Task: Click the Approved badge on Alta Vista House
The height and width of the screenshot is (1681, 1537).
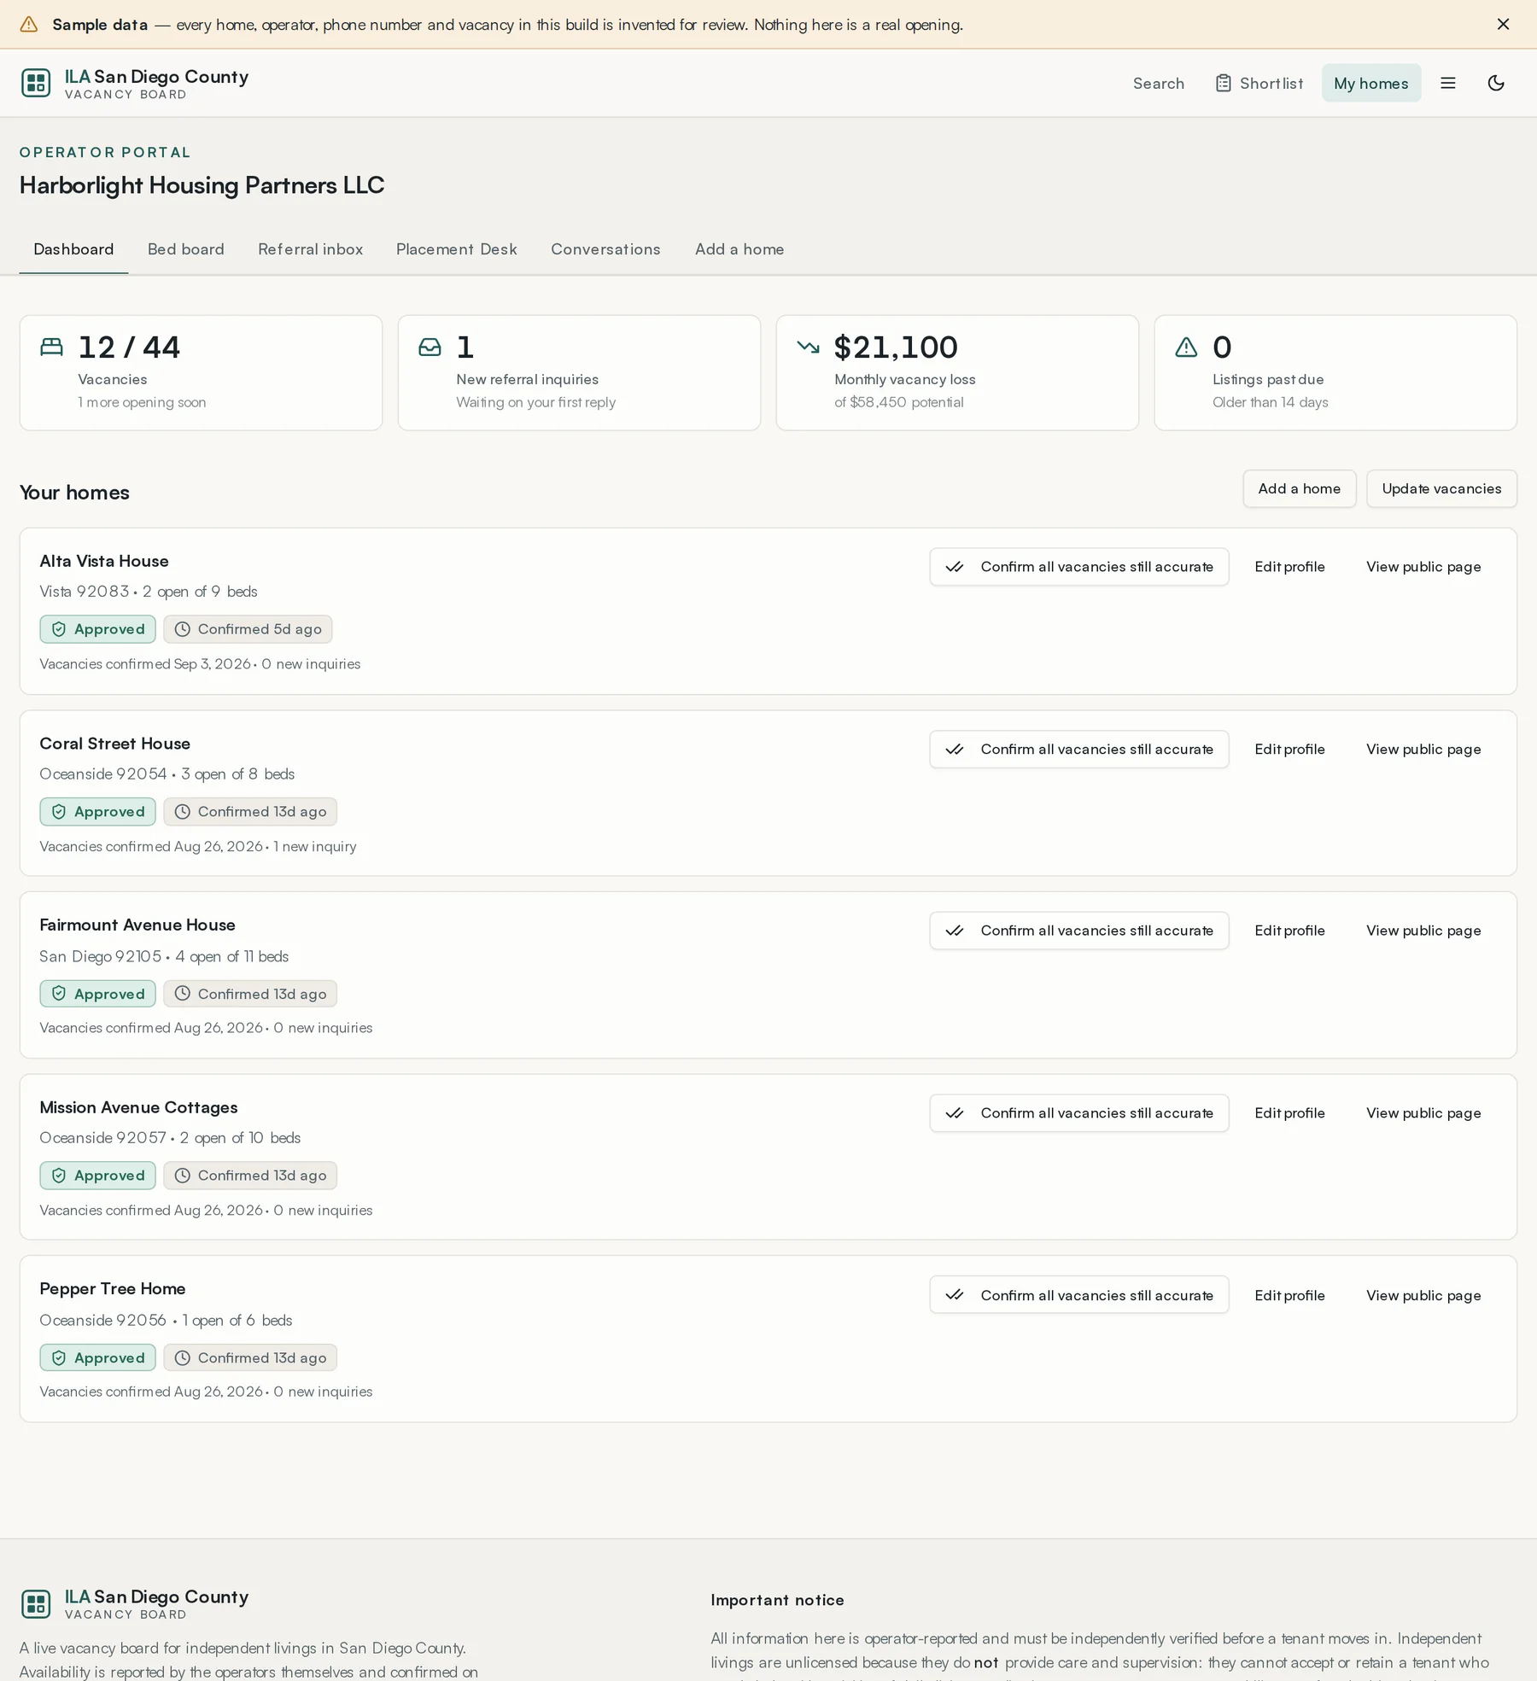Action: [98, 629]
